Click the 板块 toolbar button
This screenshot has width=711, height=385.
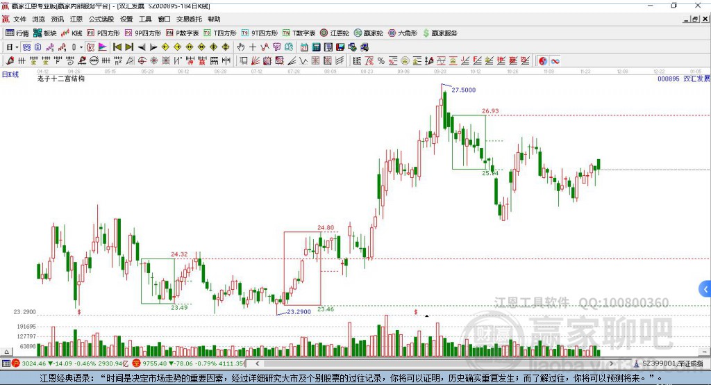pos(45,33)
